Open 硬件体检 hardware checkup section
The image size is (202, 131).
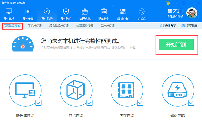click(x=9, y=14)
